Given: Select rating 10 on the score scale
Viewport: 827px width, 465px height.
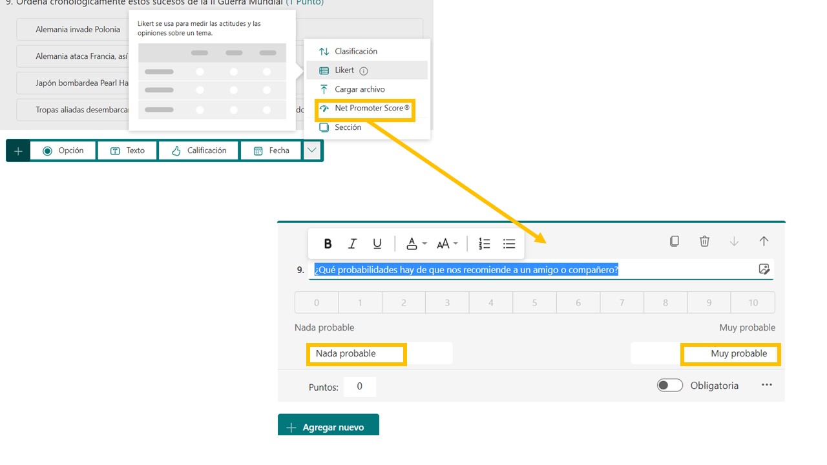Looking at the screenshot, I should (x=753, y=302).
